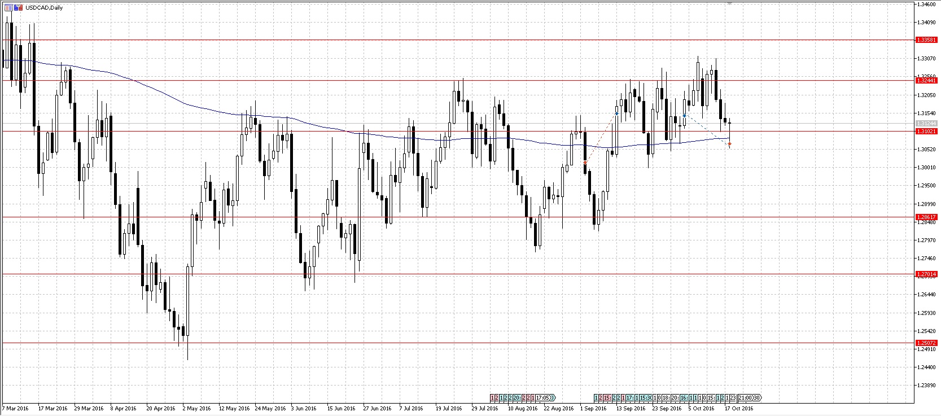The height and width of the screenshot is (416, 941).
Task: Select the 1.25072 horizontal line price label
Action: [x=926, y=343]
